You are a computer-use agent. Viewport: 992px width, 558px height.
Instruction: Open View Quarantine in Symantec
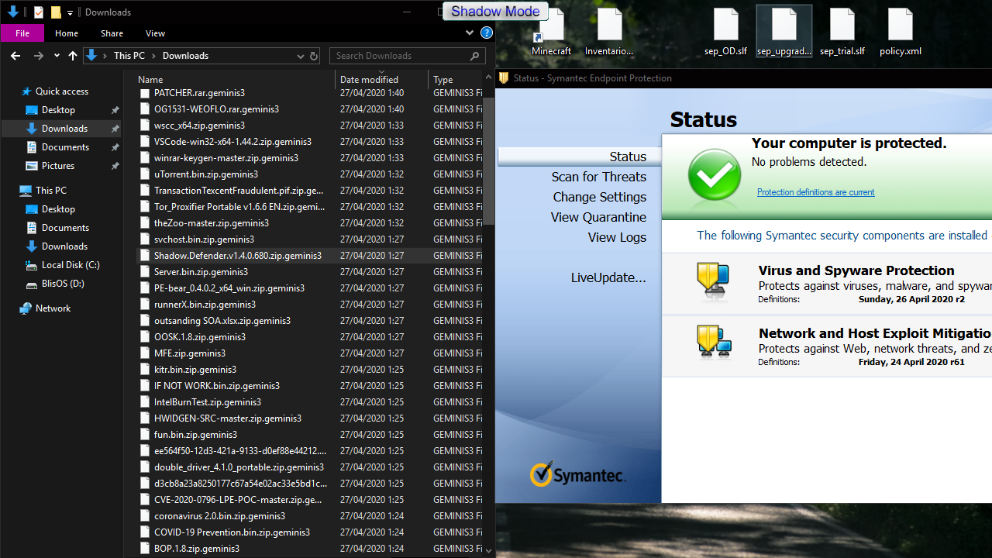pos(598,217)
